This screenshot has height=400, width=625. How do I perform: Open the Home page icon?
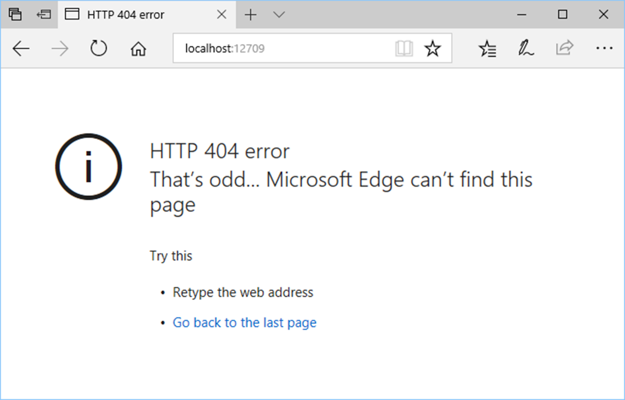138,48
